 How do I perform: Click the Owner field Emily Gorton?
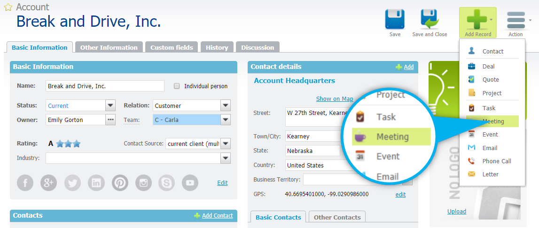point(75,120)
